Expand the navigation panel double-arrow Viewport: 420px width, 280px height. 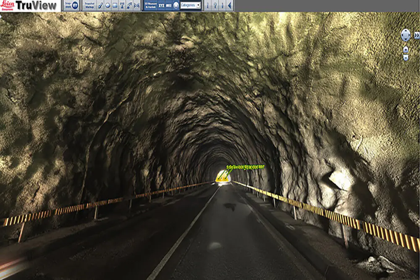tap(416, 35)
